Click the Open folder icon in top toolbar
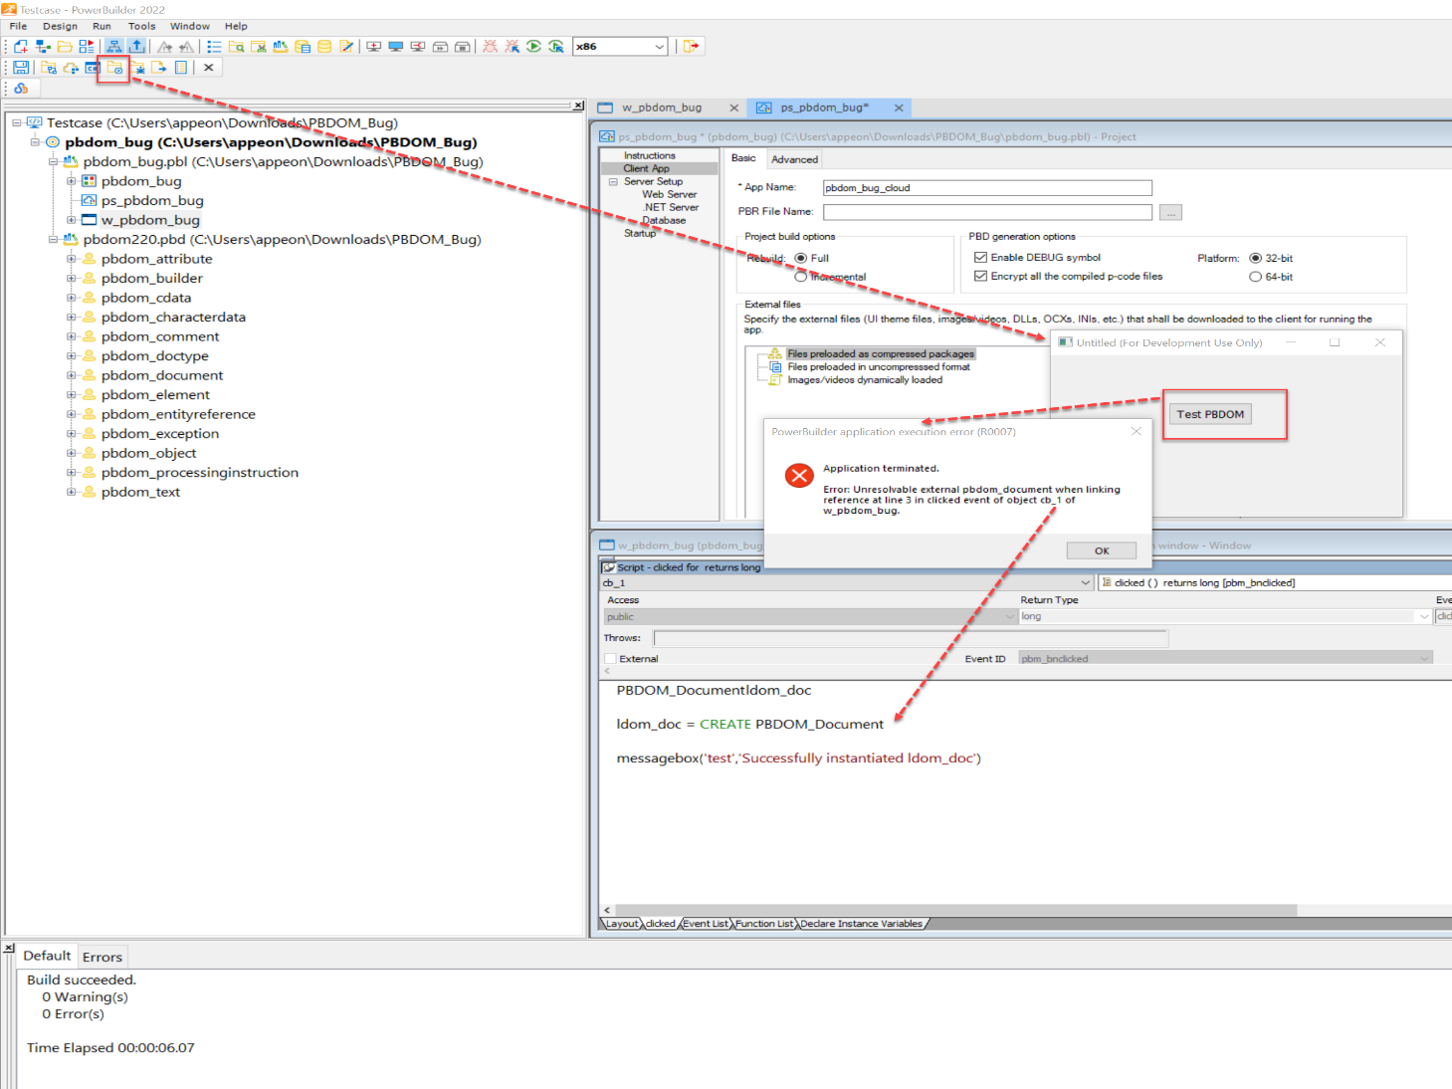The image size is (1452, 1089). coord(65,47)
